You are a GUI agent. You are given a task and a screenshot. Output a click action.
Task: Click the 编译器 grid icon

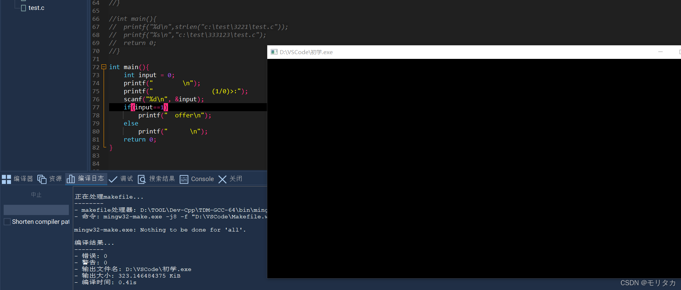coord(7,179)
